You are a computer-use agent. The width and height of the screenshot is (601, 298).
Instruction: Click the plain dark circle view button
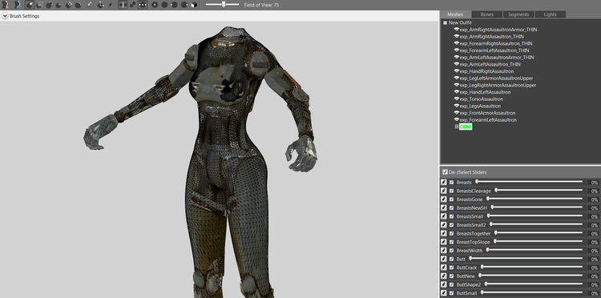click(164, 5)
